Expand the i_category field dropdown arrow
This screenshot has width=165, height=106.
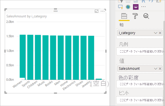(x=156, y=33)
